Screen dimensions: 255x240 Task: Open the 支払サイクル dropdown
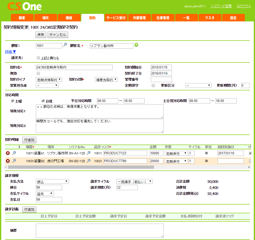click(45, 193)
